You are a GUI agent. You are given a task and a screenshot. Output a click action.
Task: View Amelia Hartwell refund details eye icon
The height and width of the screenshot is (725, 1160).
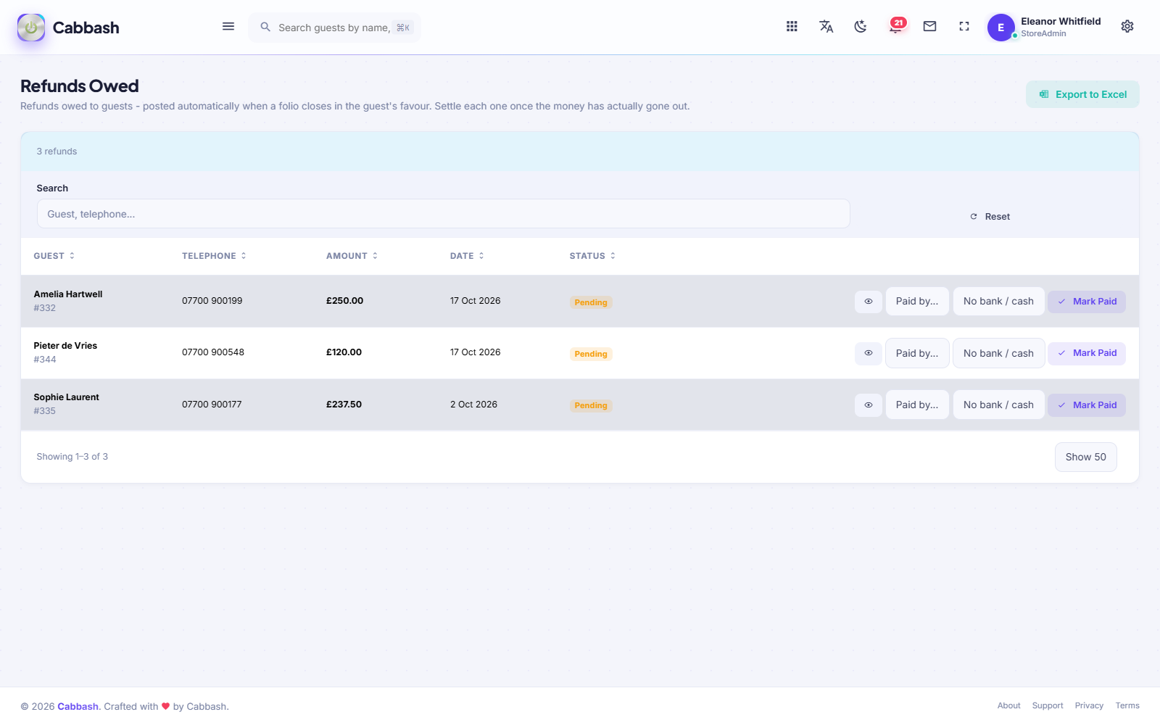pos(869,302)
